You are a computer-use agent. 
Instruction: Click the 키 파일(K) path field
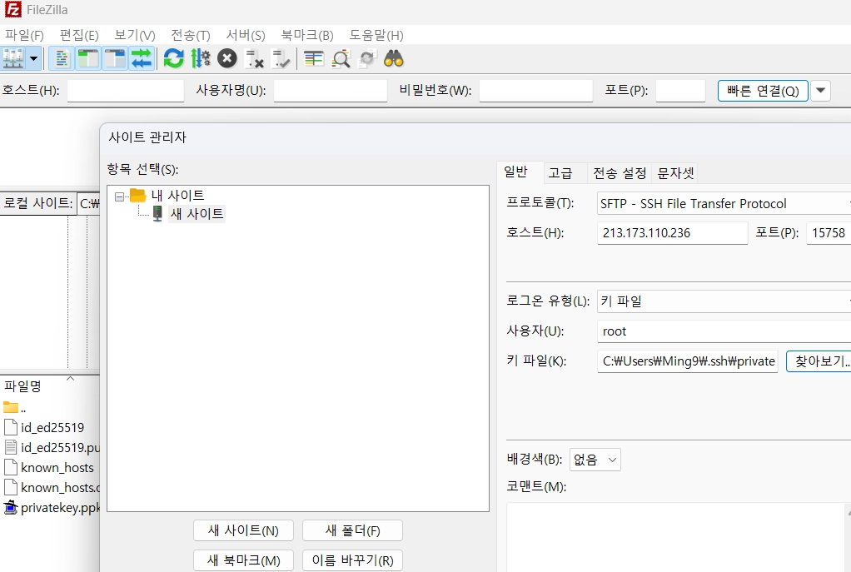pyautogui.click(x=688, y=361)
